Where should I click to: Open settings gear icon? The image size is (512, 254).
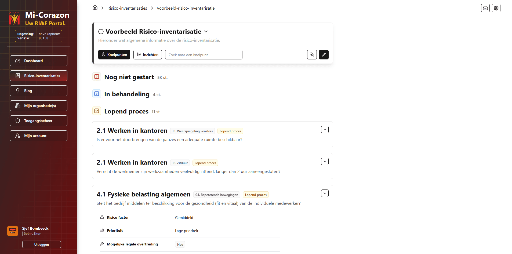pyautogui.click(x=496, y=8)
